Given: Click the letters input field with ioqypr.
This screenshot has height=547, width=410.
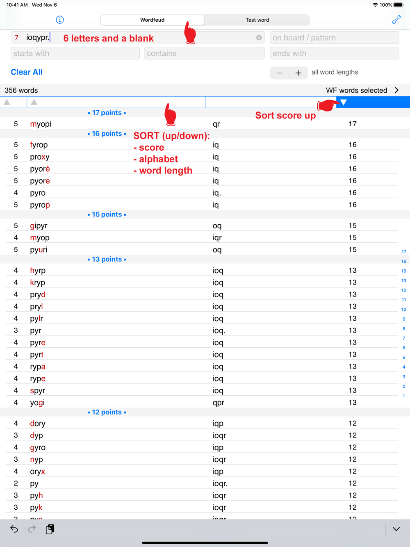Looking at the screenshot, I should (137, 38).
